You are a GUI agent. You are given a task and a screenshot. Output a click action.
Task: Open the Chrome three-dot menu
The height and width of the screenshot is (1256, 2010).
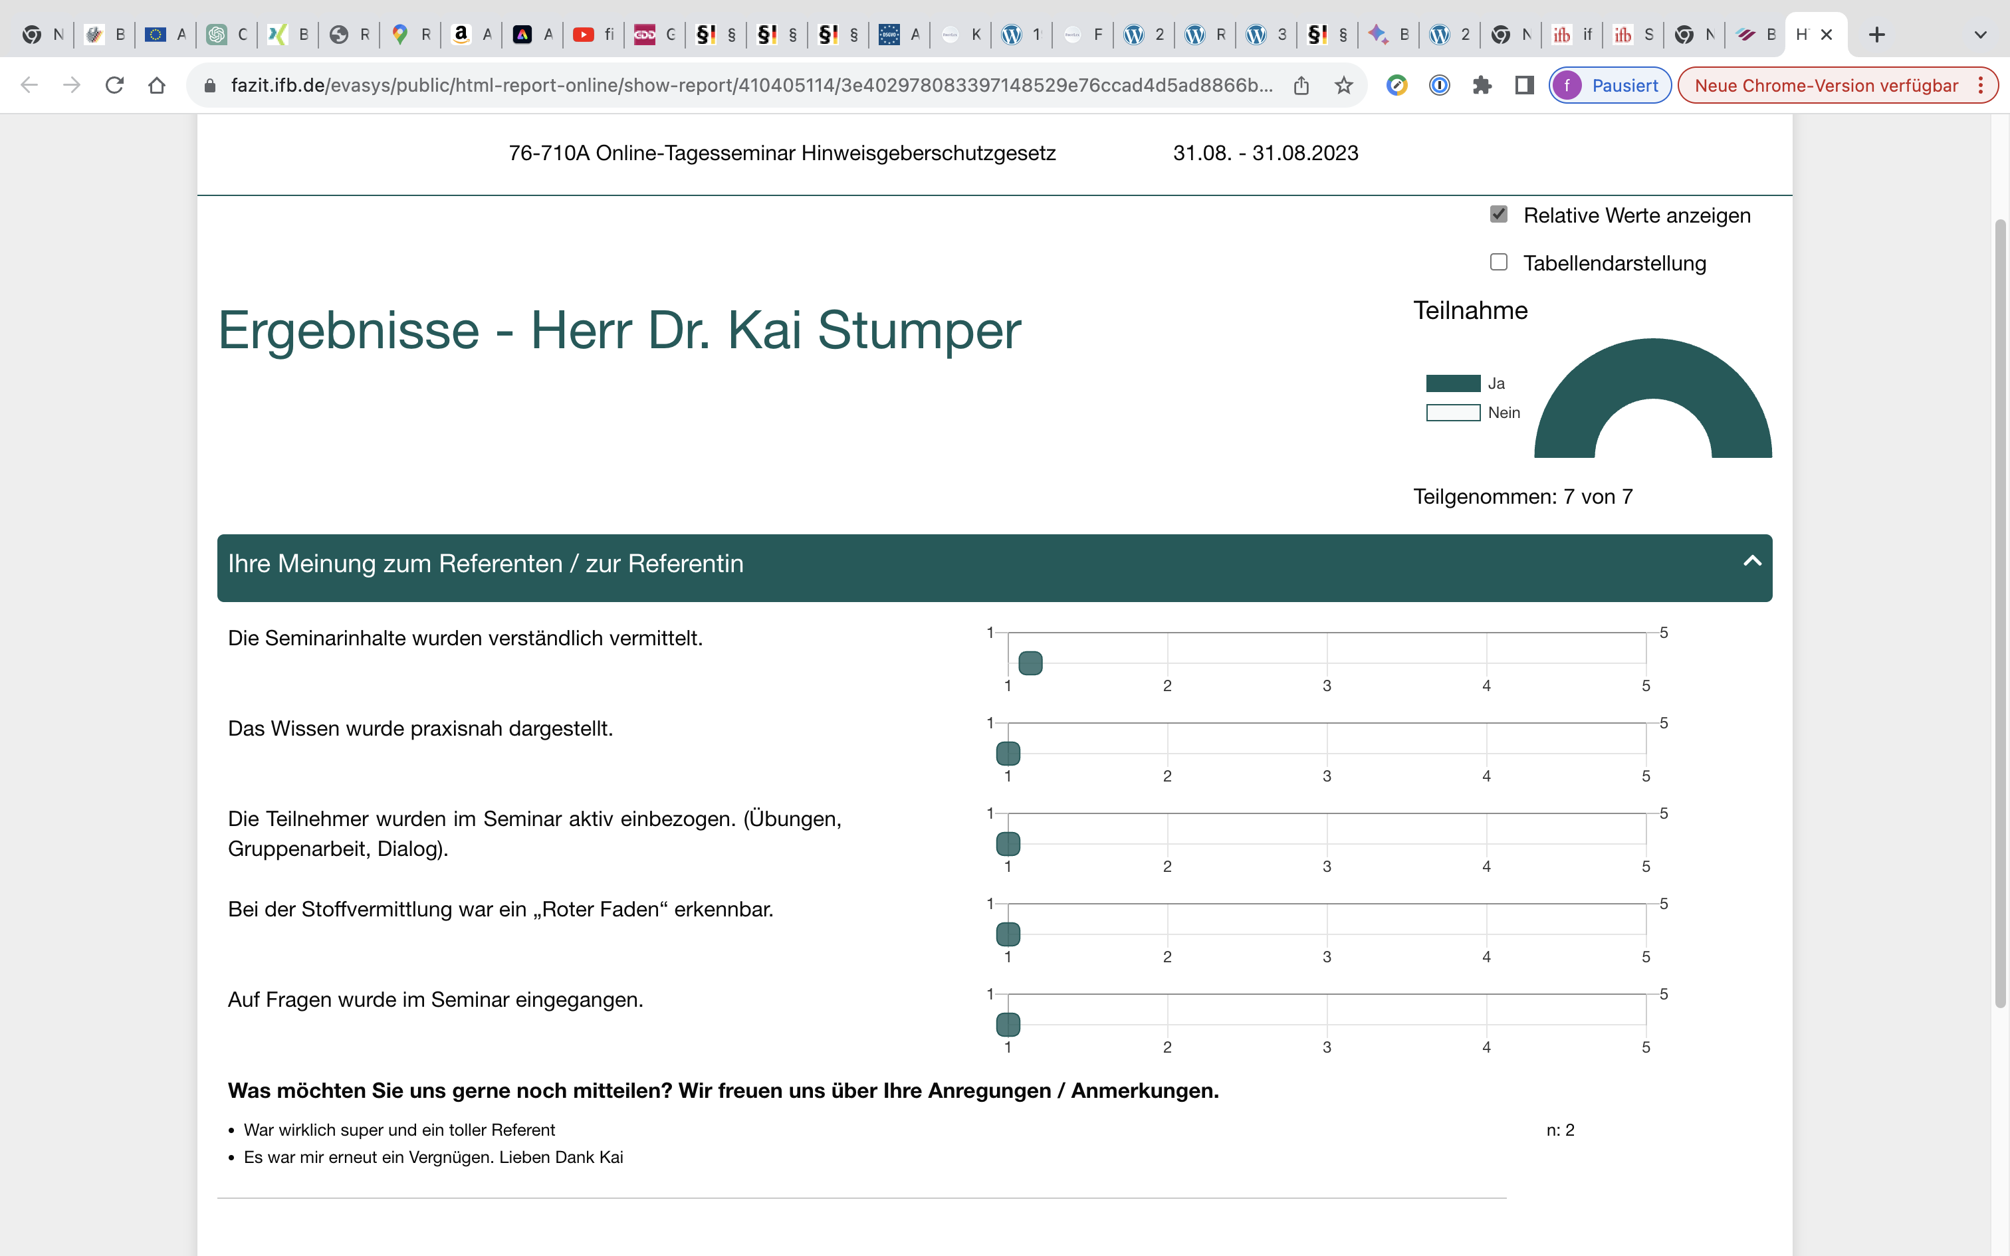tap(1981, 86)
